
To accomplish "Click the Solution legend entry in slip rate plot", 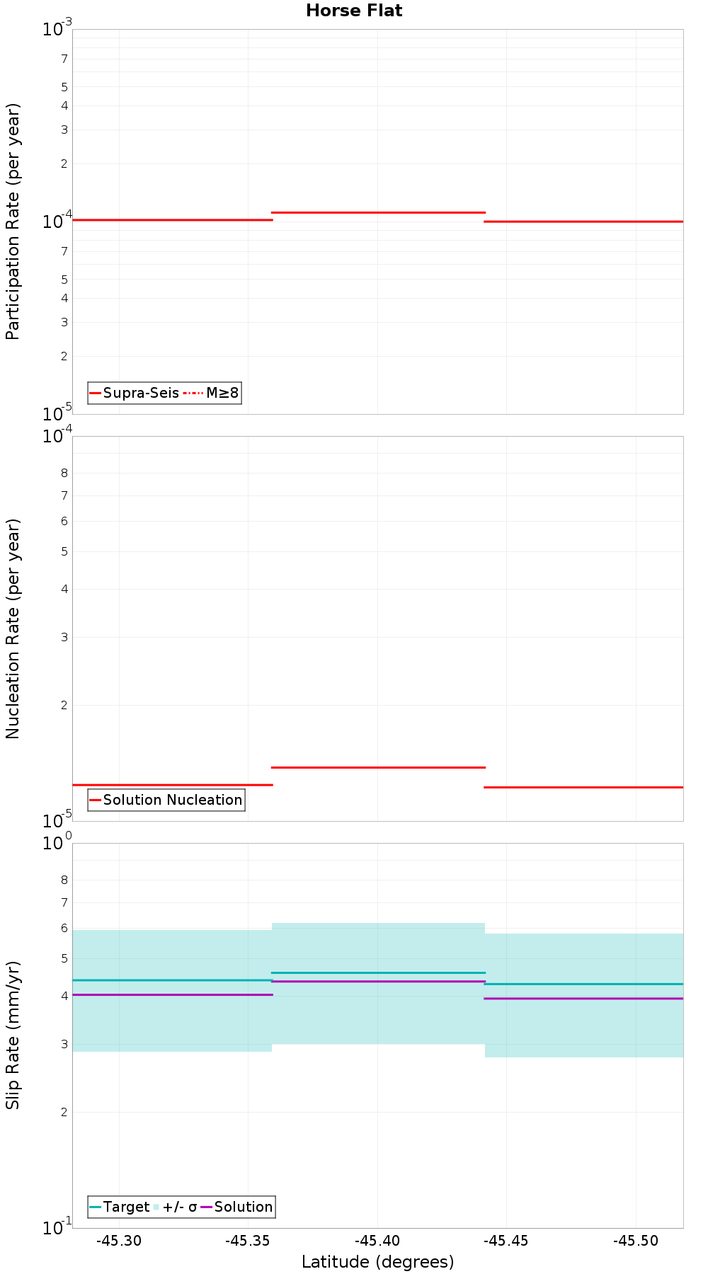I will (236, 1207).
